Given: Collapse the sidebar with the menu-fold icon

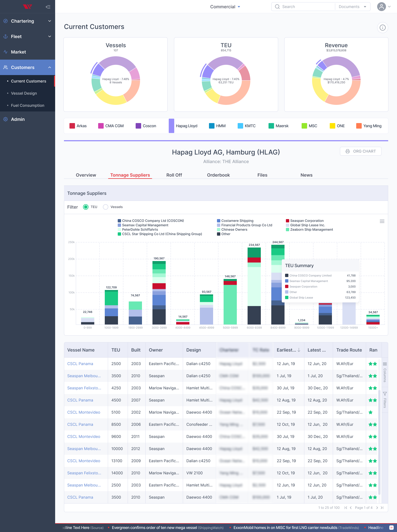Looking at the screenshot, I should (48, 7).
